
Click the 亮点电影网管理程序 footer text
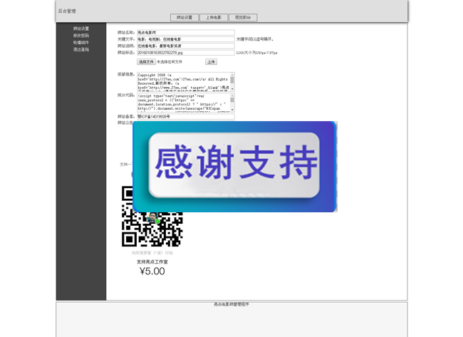231,304
